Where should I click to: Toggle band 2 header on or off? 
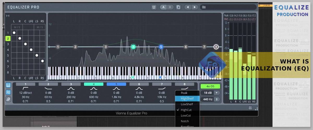(48, 84)
